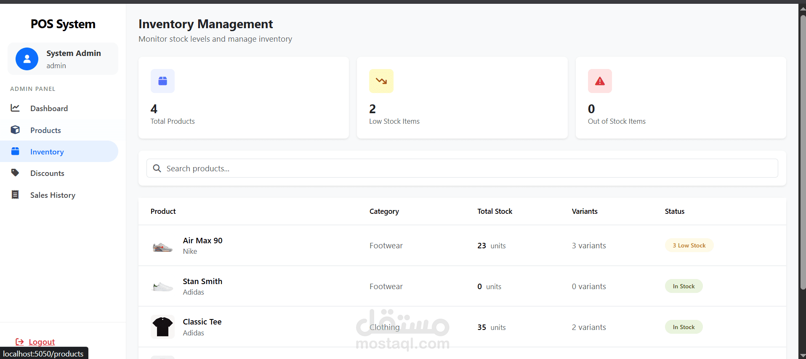Click the Low Stock trending-down icon
Image resolution: width=806 pixels, height=359 pixels.
pyautogui.click(x=381, y=81)
